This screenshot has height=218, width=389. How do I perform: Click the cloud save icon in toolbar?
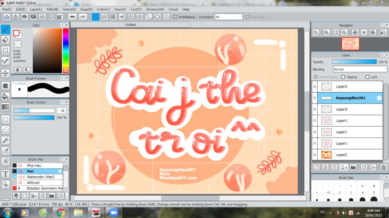click(7, 17)
